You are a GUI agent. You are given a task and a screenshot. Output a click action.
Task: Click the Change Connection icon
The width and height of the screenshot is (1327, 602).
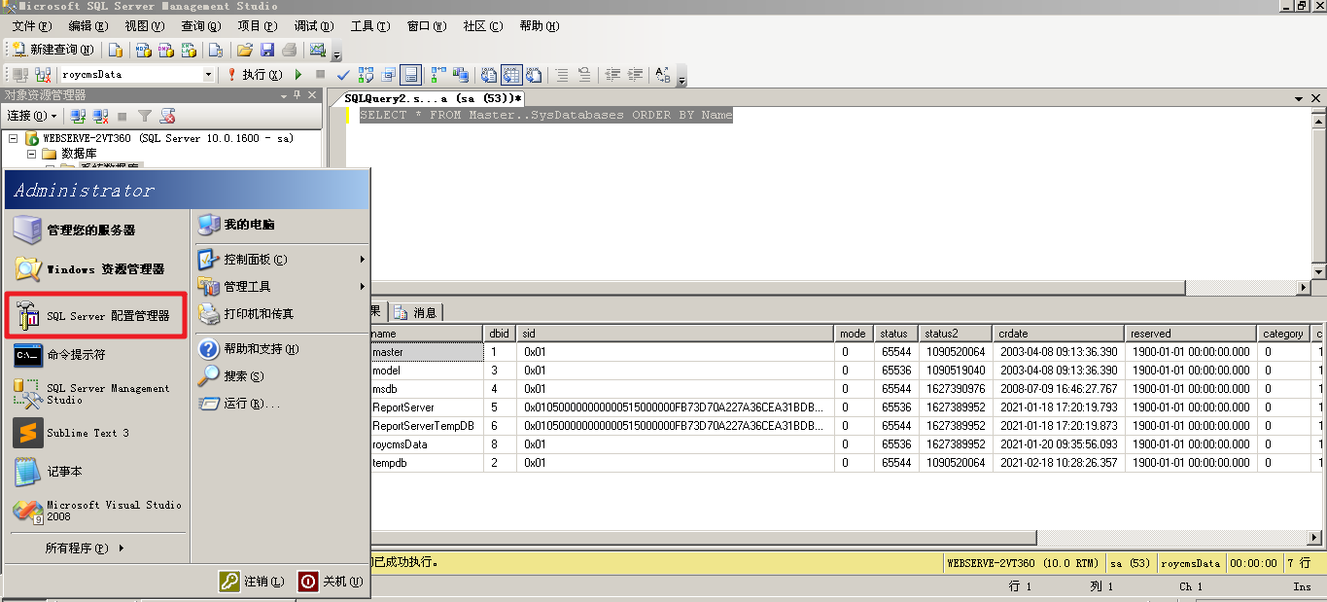(43, 74)
